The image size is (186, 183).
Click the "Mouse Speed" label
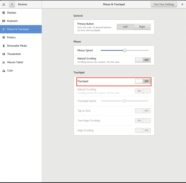85,51
